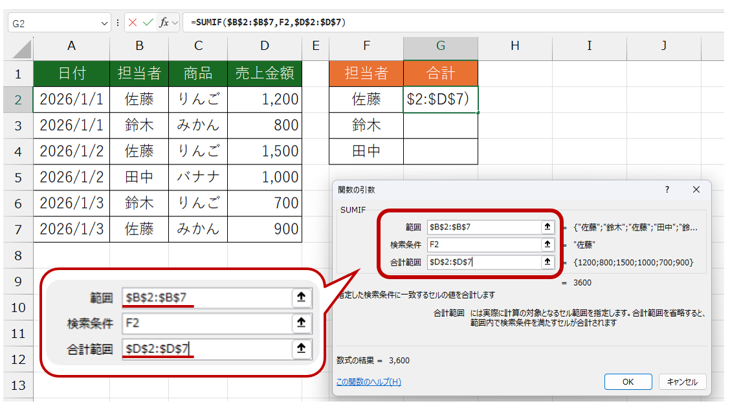Expand function list arrow next to fx
This screenshot has width=730, height=408.
pyautogui.click(x=175, y=23)
